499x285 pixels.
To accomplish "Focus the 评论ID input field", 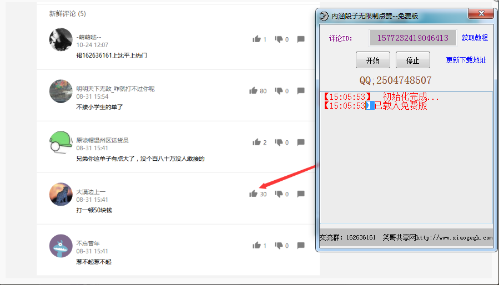I will 412,38.
